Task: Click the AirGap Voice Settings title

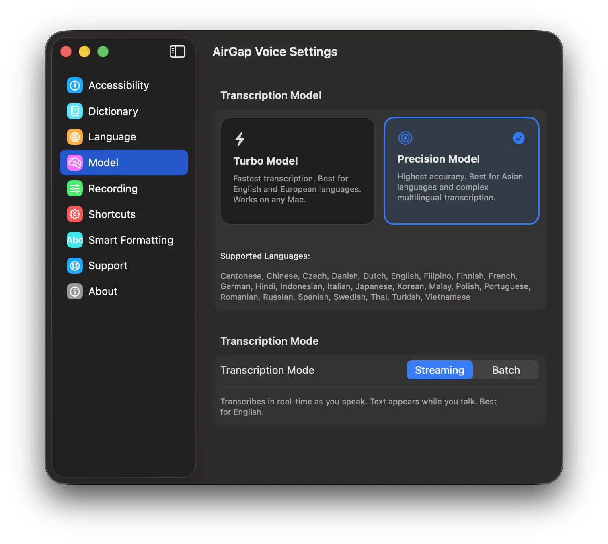Action: [275, 52]
